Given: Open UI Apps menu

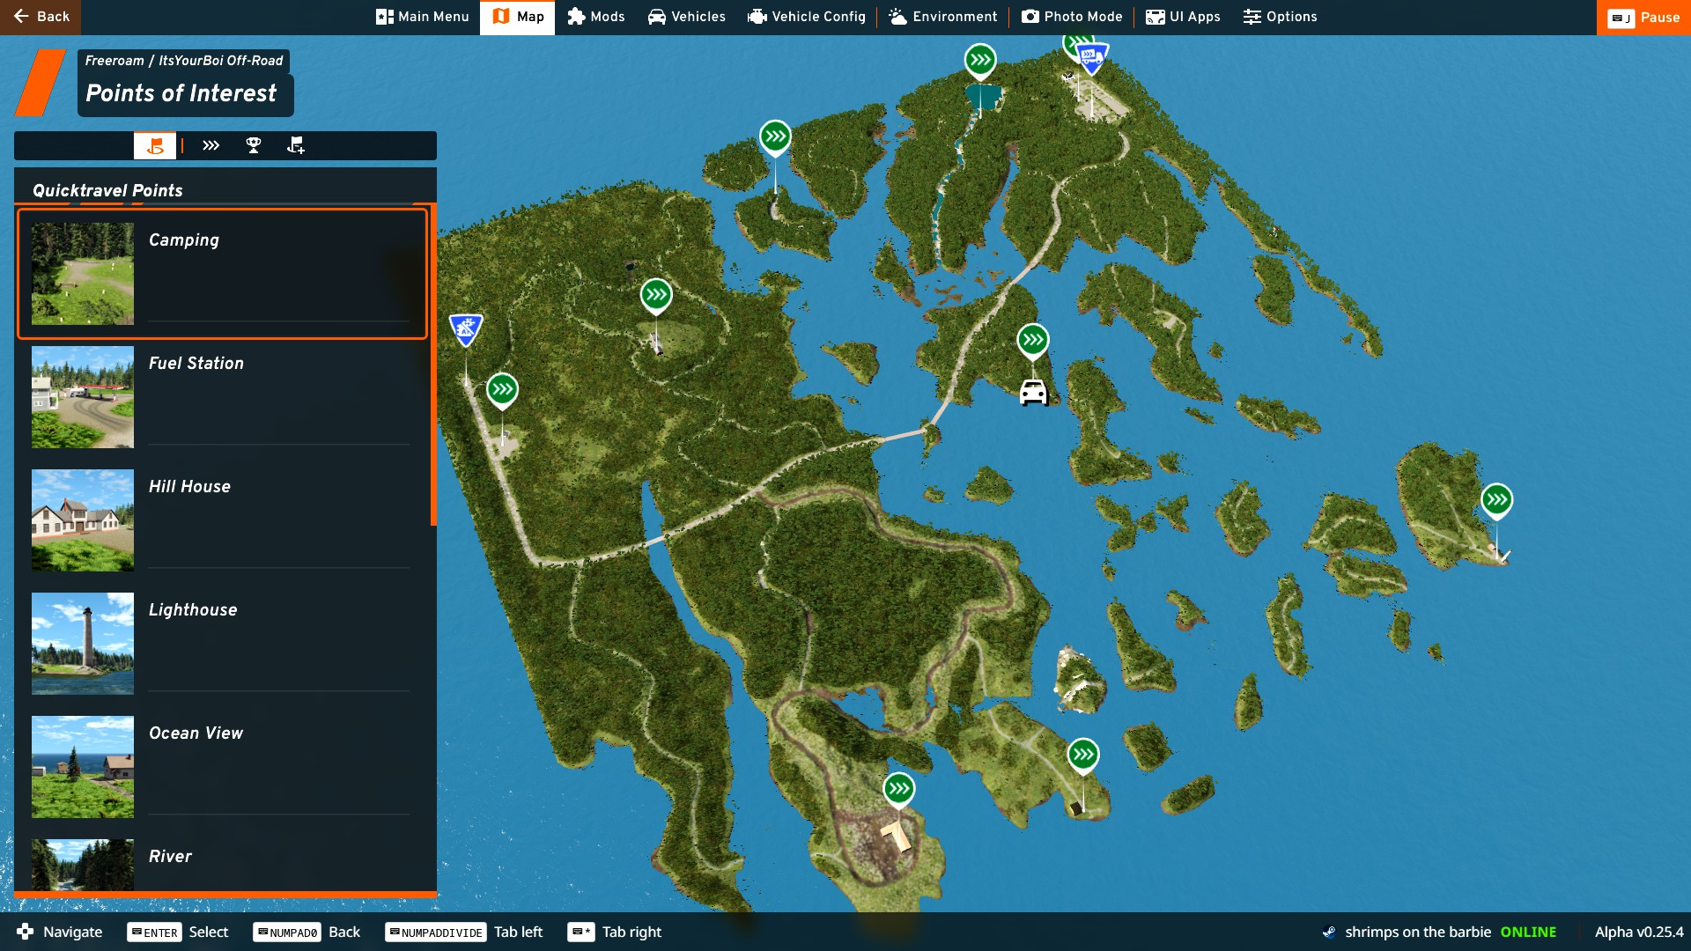Looking at the screenshot, I should pyautogui.click(x=1183, y=17).
